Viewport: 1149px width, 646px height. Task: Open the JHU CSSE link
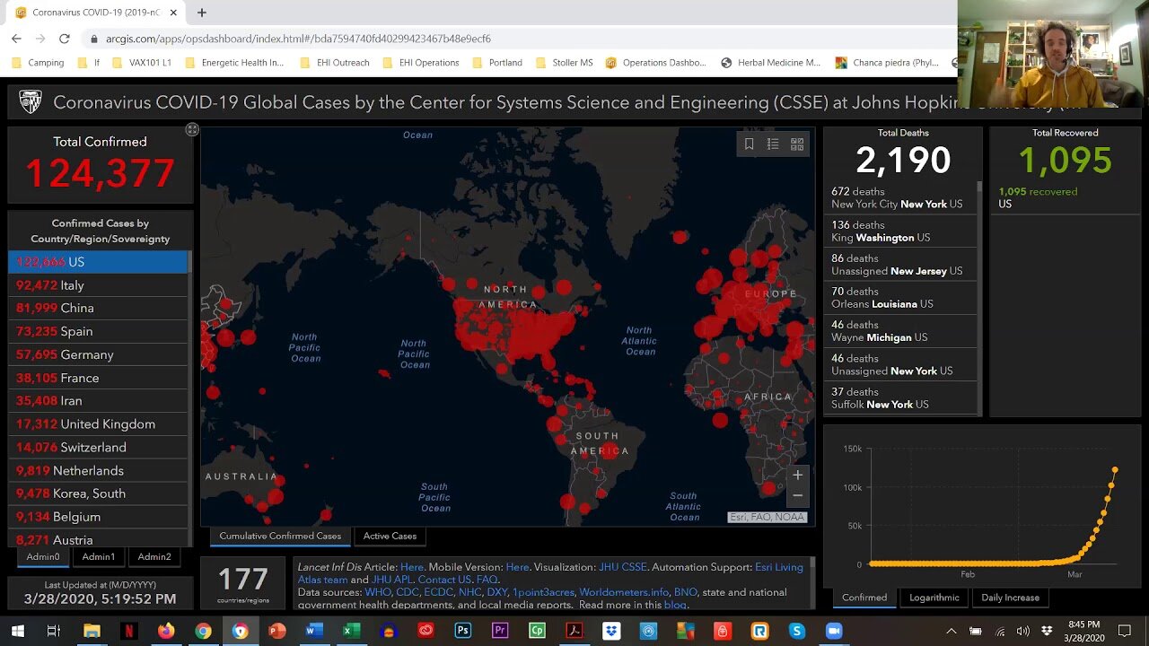click(x=622, y=567)
